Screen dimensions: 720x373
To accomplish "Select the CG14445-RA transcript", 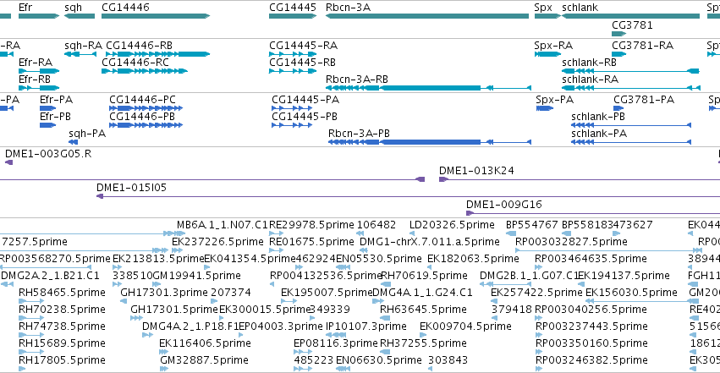I will click(293, 54).
